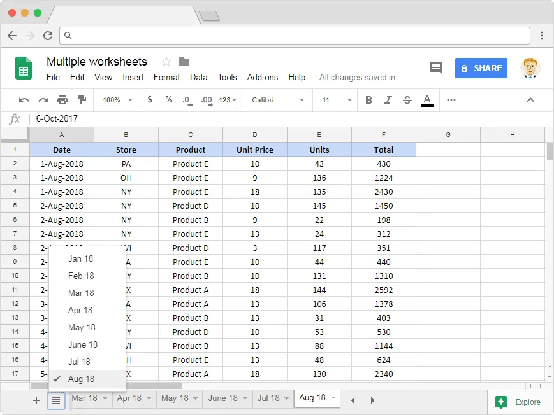Click inside the formula bar
This screenshot has width=554, height=415.
[191, 118]
